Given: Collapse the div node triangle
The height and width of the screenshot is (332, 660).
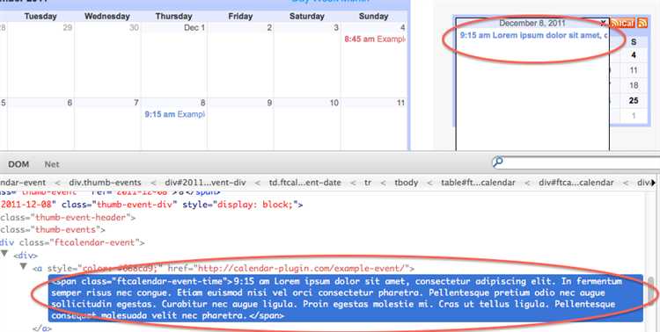Looking at the screenshot, I should tap(4, 254).
